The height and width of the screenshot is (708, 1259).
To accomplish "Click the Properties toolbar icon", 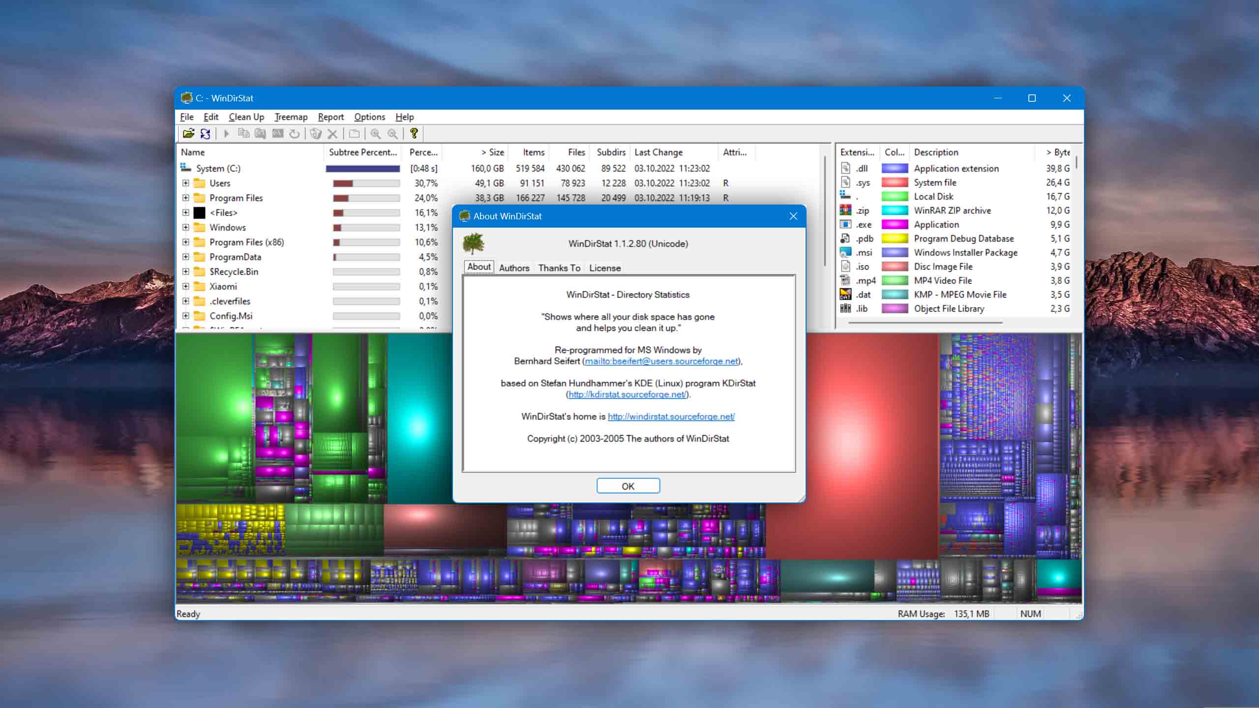I will tap(354, 134).
